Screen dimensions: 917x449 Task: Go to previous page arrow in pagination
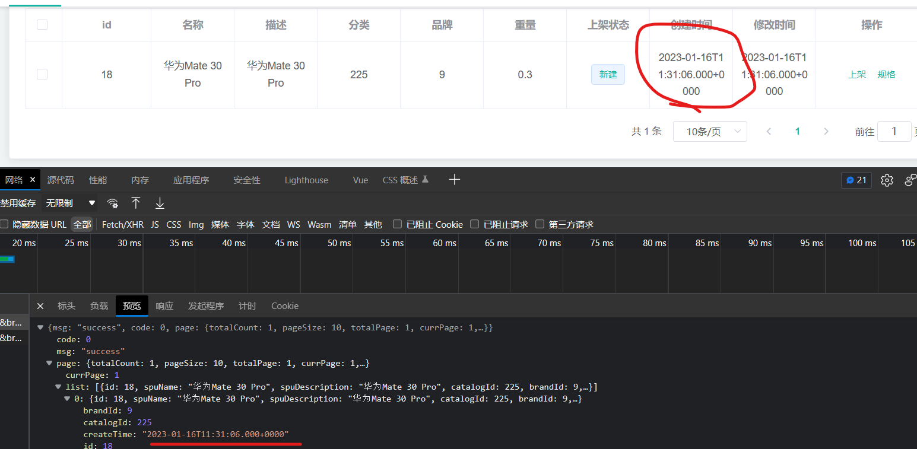click(x=769, y=132)
